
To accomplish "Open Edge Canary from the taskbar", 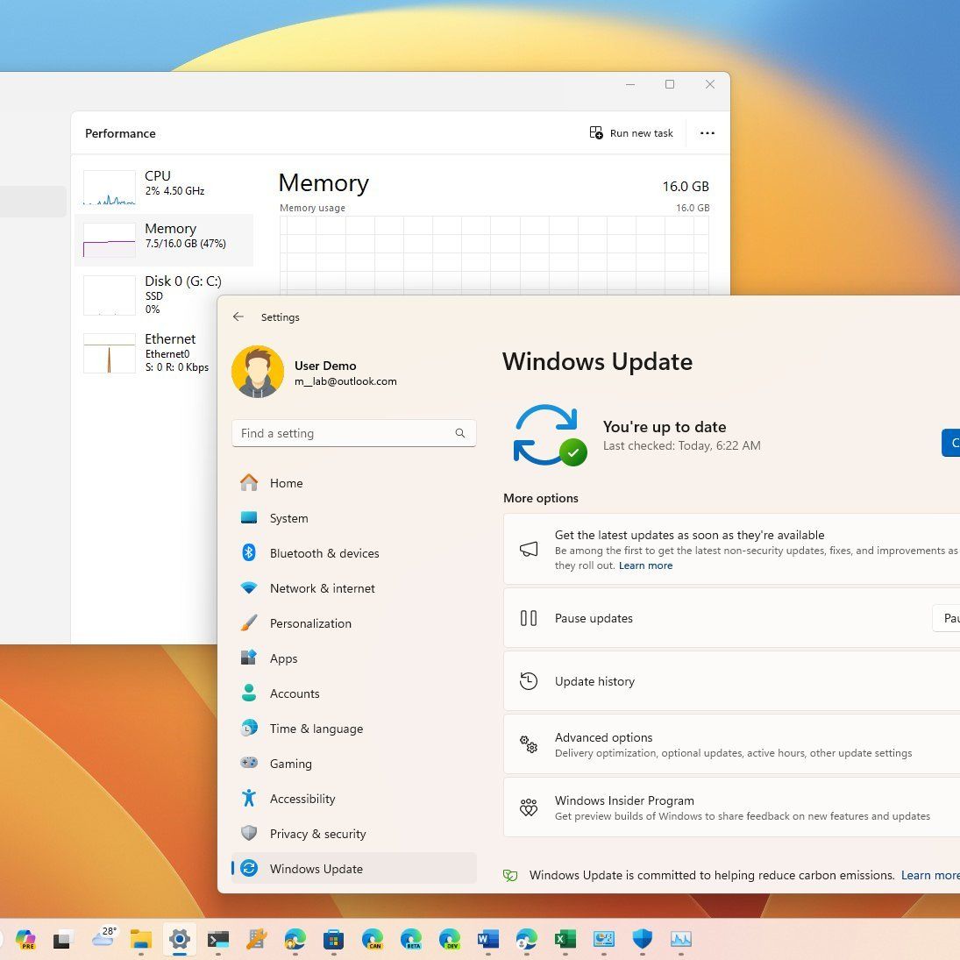I will pyautogui.click(x=373, y=939).
